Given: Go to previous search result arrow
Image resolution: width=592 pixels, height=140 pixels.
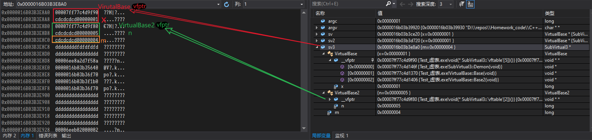Looking at the screenshot, I should (x=402, y=4).
